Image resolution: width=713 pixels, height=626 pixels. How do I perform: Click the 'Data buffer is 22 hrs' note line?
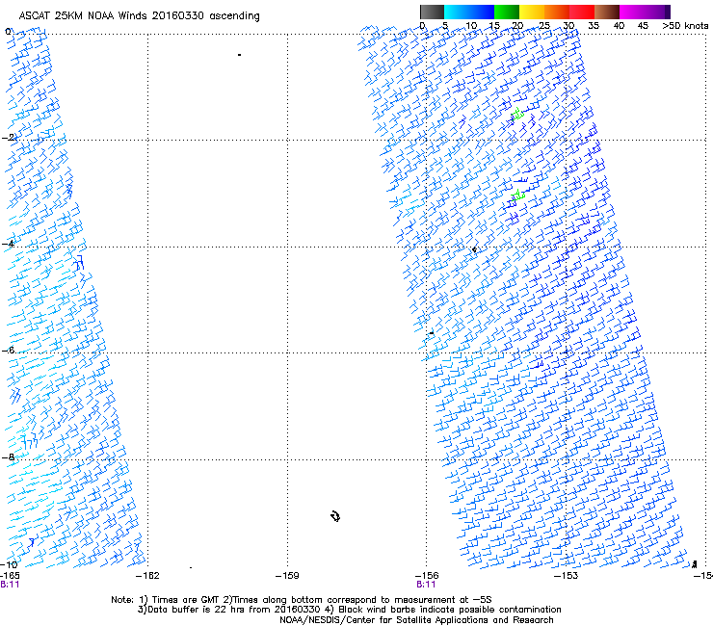(349, 610)
